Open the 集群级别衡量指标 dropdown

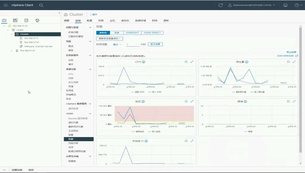[109, 39]
